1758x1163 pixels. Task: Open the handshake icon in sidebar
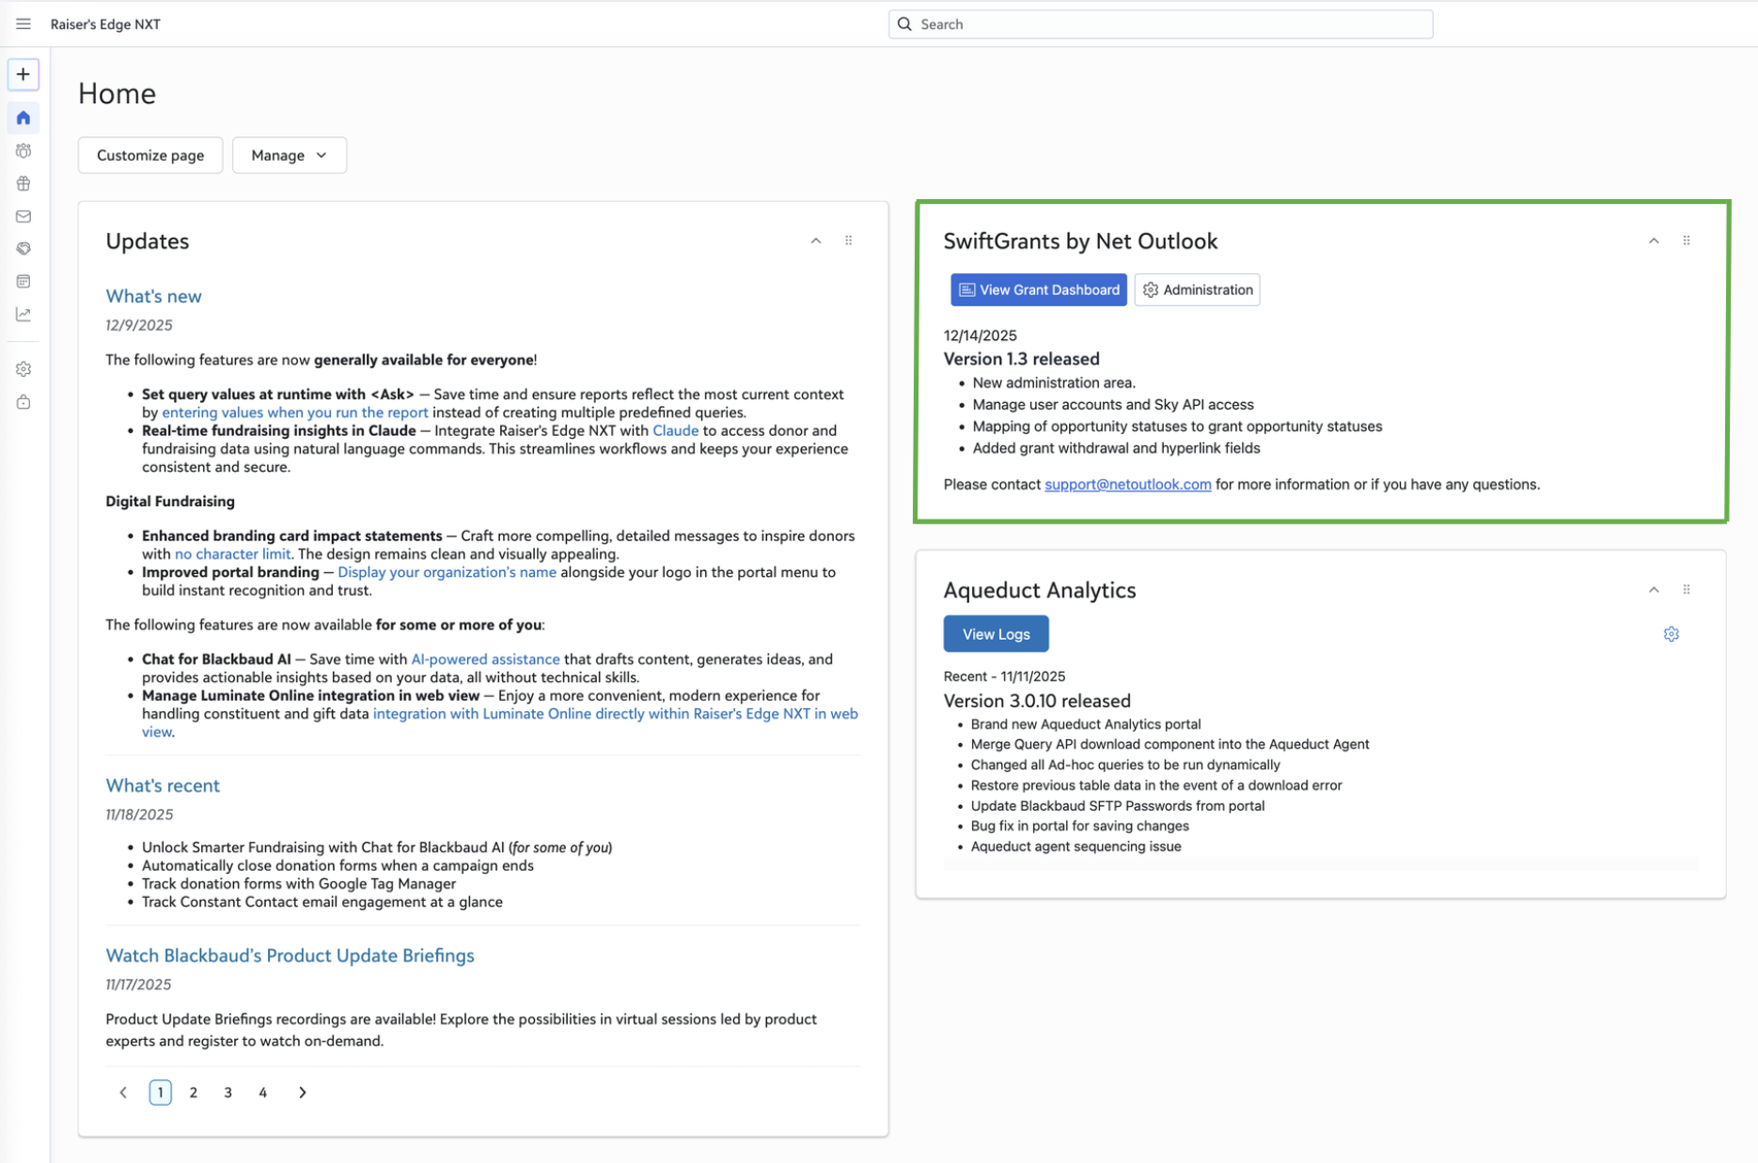[x=24, y=249]
